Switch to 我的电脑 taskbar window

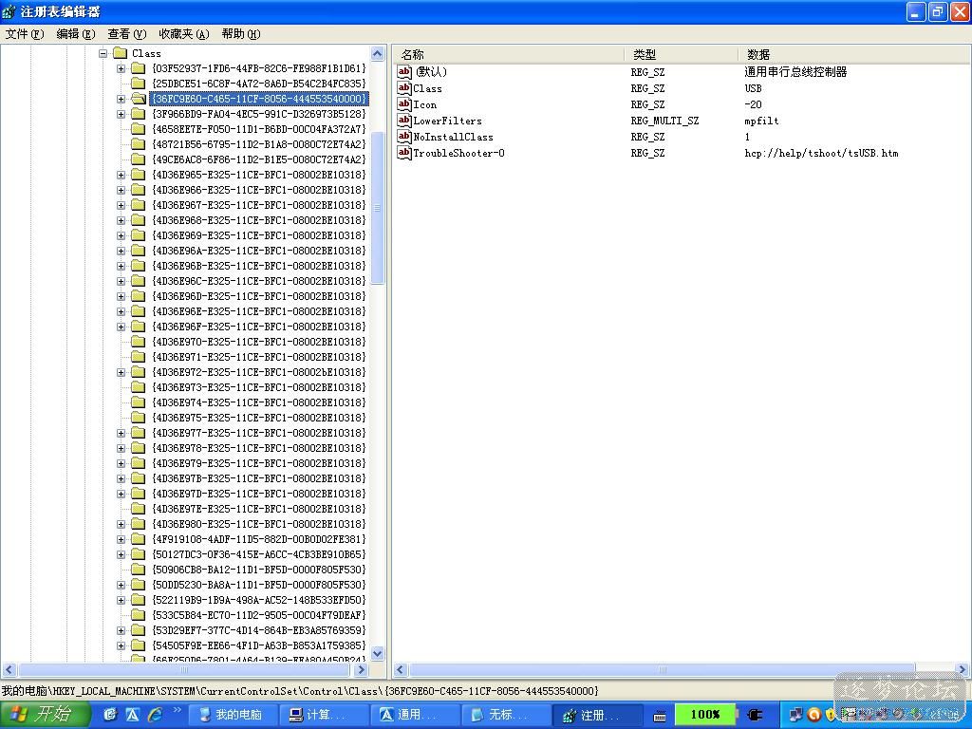click(233, 715)
